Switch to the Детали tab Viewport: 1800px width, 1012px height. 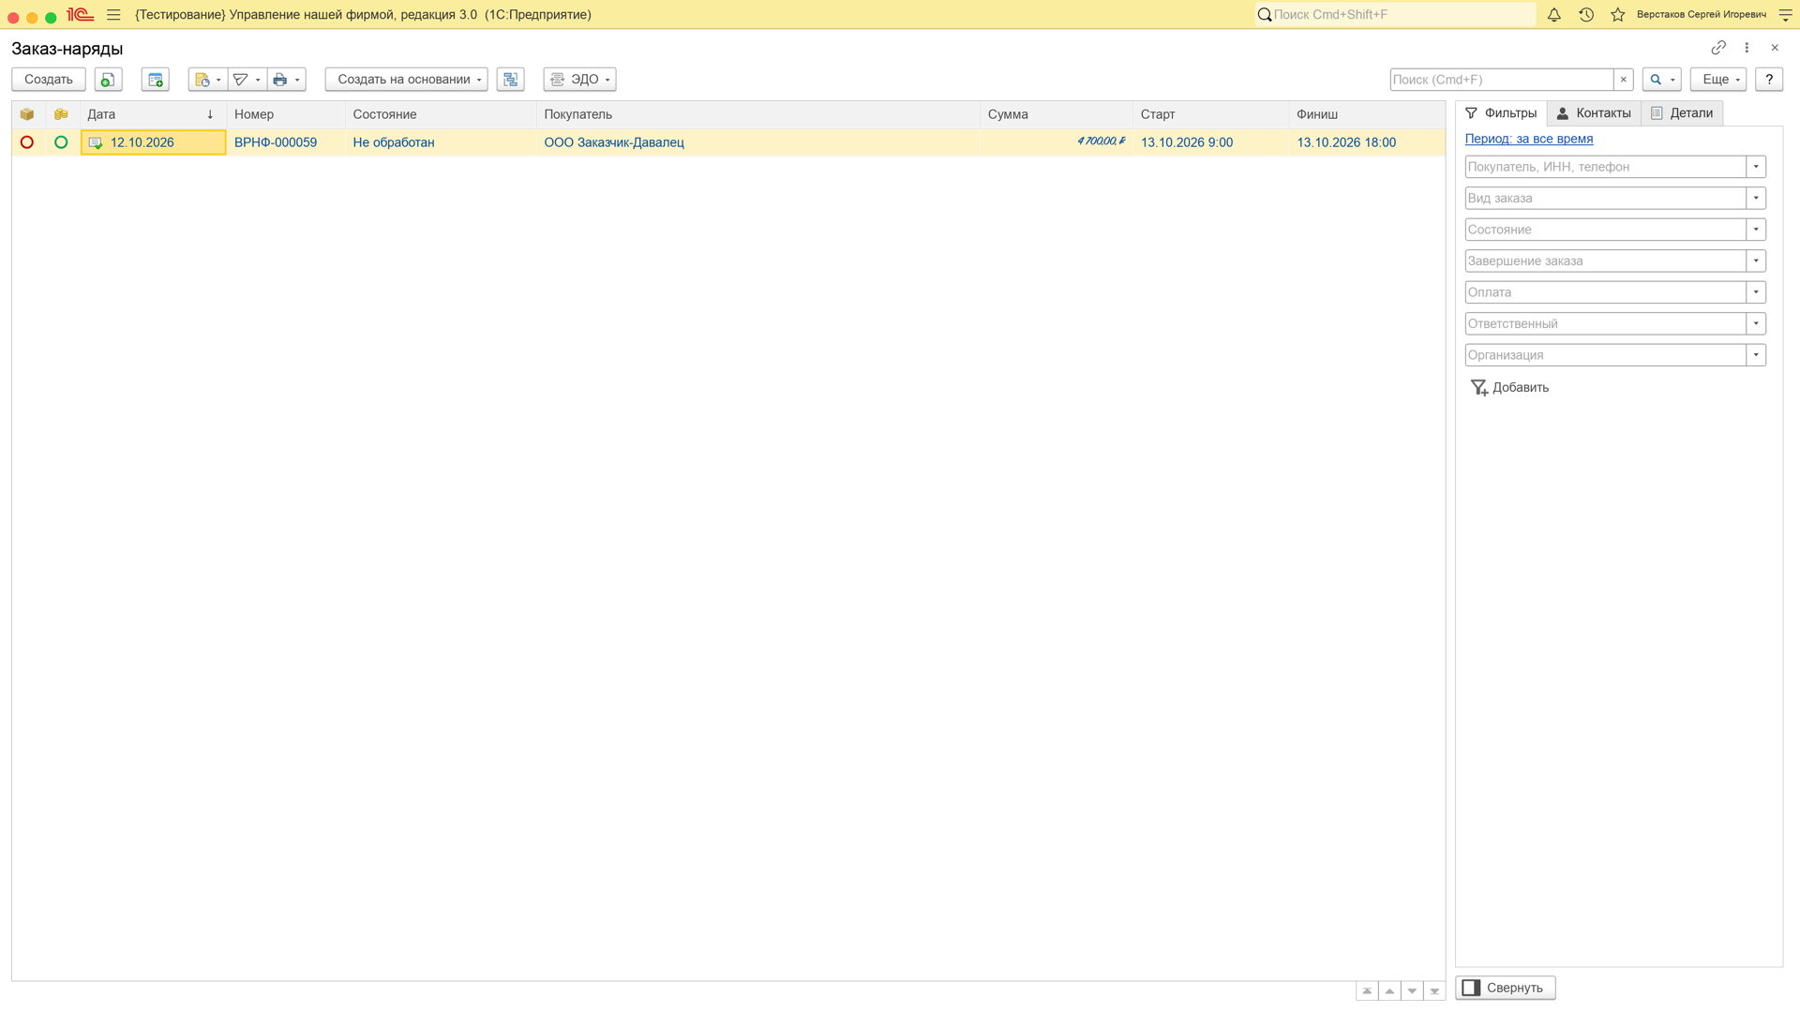(1682, 113)
